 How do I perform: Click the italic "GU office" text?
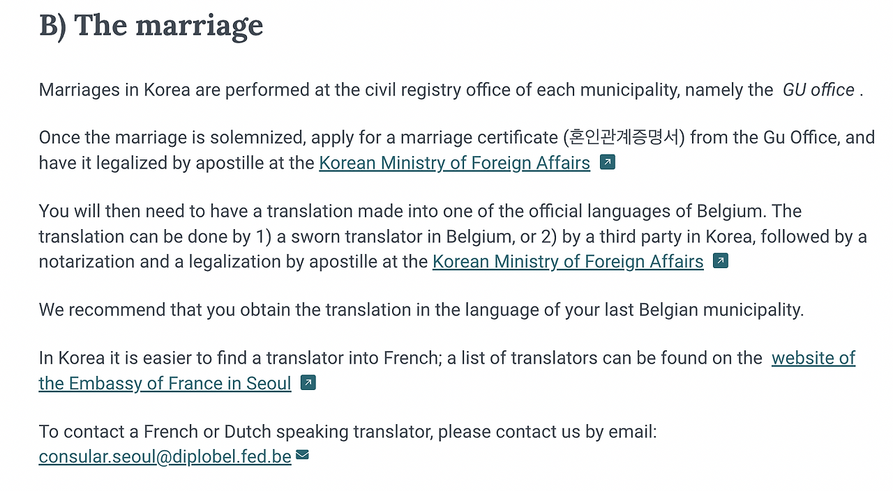[x=818, y=90]
